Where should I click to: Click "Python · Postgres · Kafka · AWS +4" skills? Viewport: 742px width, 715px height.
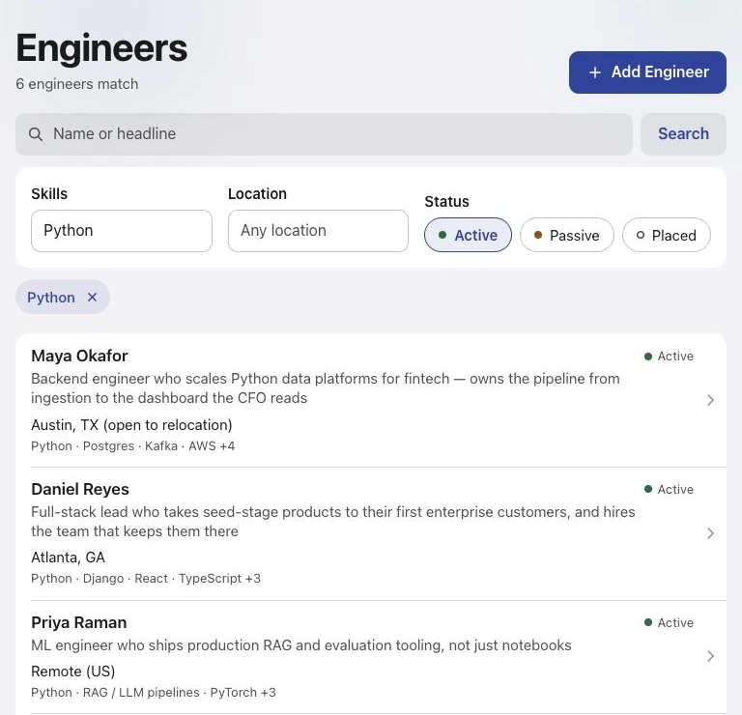133,446
